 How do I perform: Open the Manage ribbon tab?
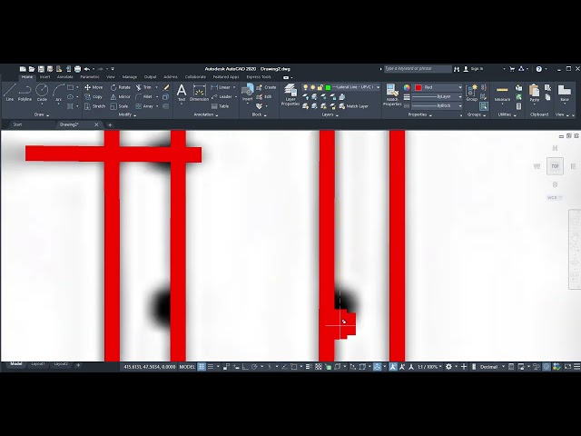click(130, 77)
